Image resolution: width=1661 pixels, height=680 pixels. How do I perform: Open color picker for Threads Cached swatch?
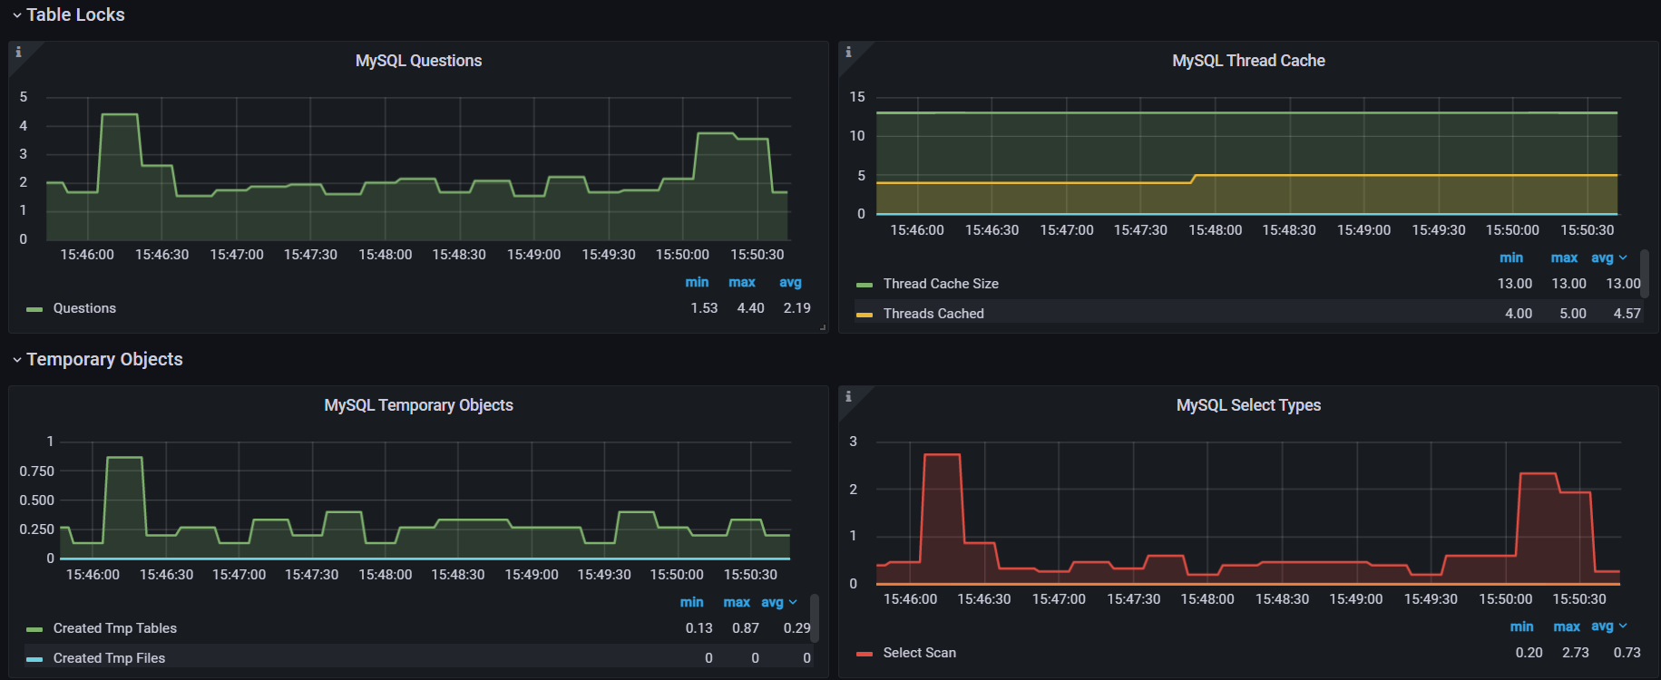click(865, 315)
